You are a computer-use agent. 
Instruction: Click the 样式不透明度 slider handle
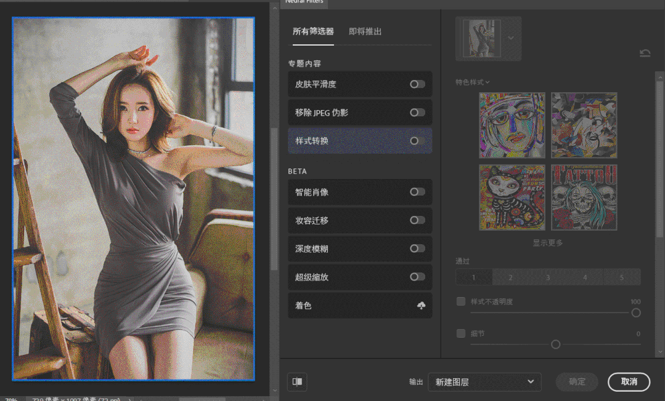pos(635,312)
